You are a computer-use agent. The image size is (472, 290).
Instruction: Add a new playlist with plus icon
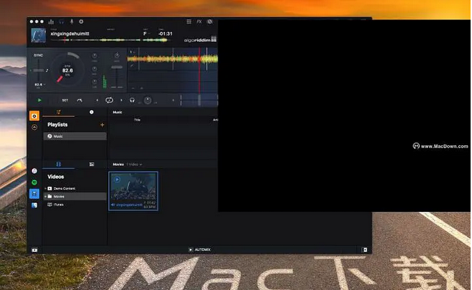[x=102, y=124]
